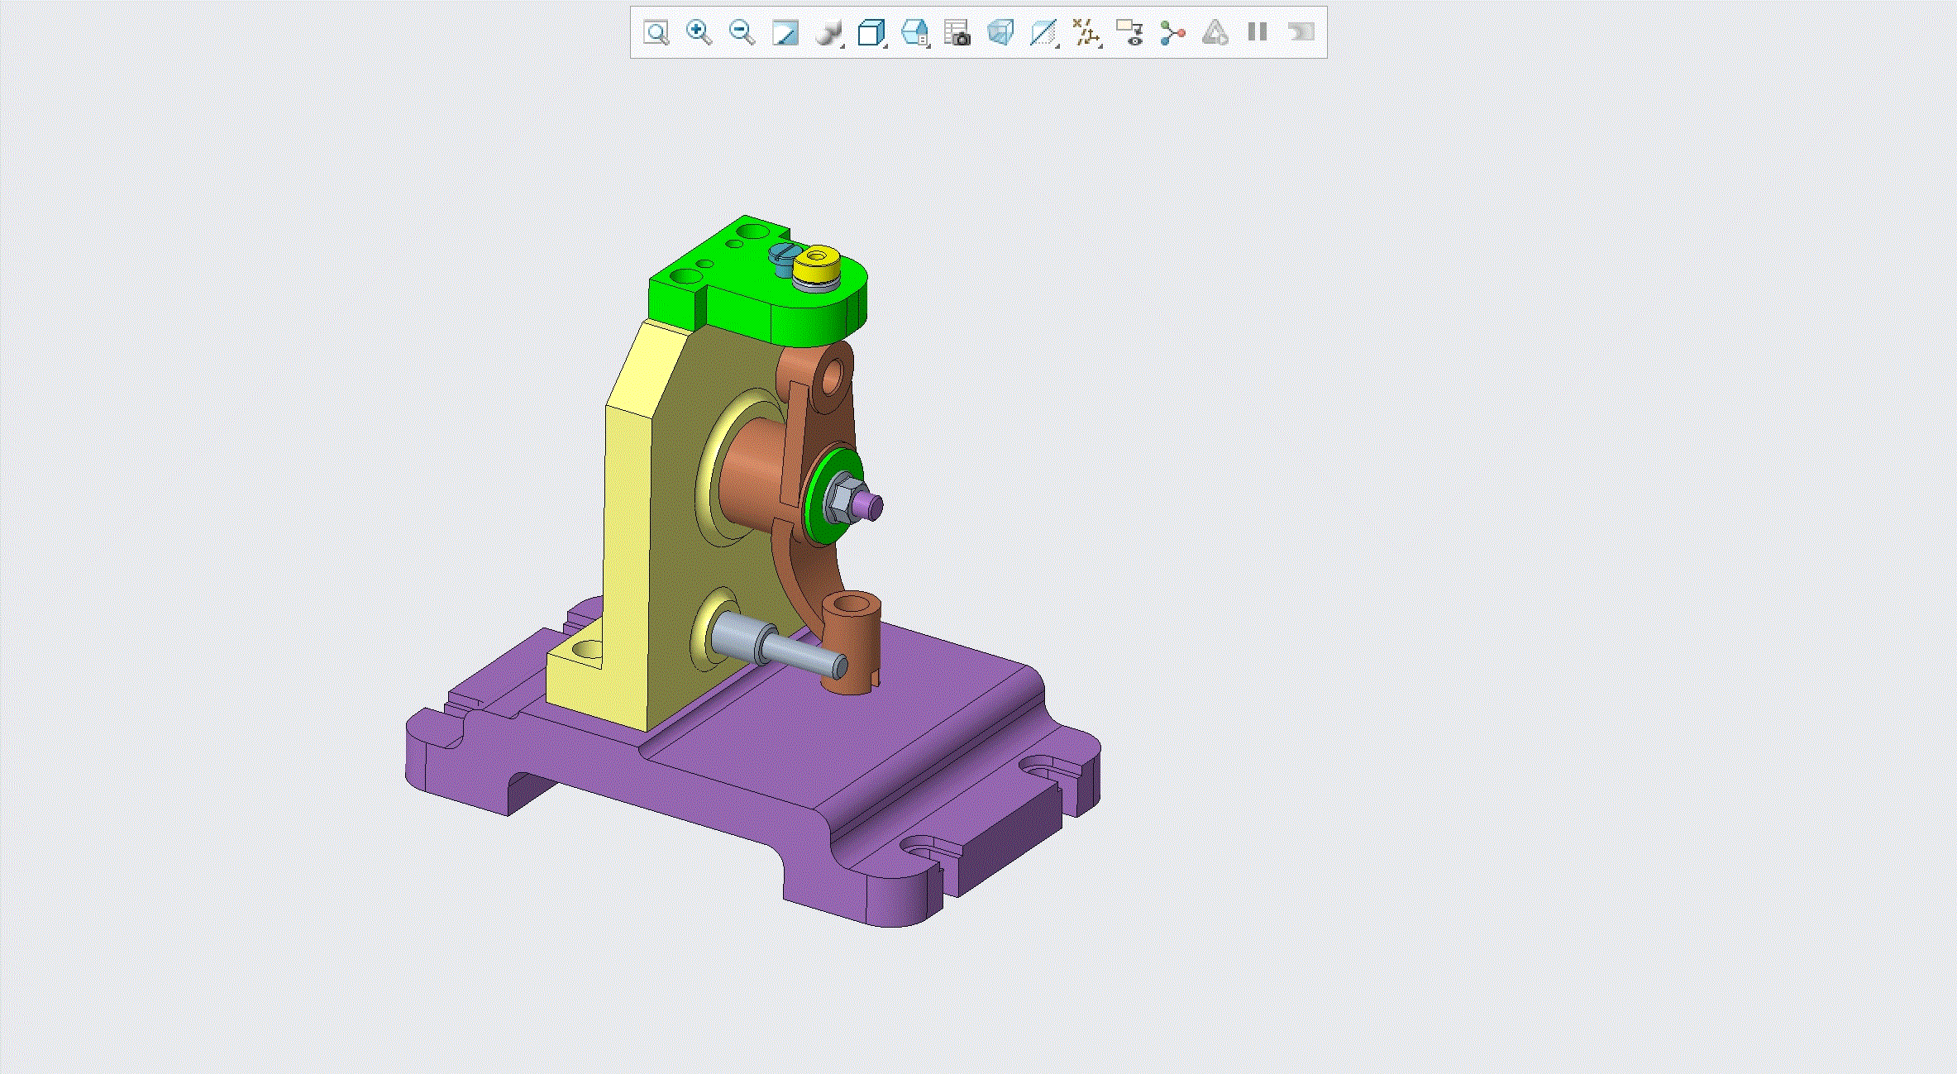The image size is (1957, 1074).
Task: Open the Saved Orientations dropdown
Action: click(x=914, y=33)
